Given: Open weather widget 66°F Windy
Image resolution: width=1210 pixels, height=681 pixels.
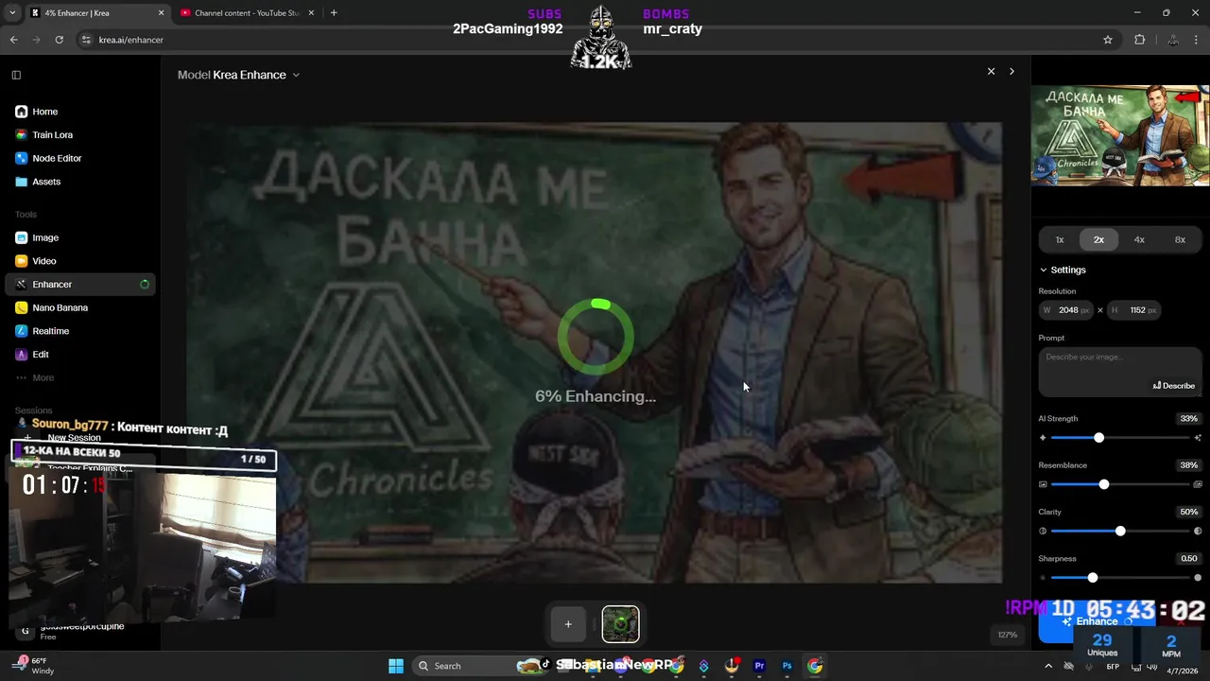Looking at the screenshot, I should coord(33,666).
